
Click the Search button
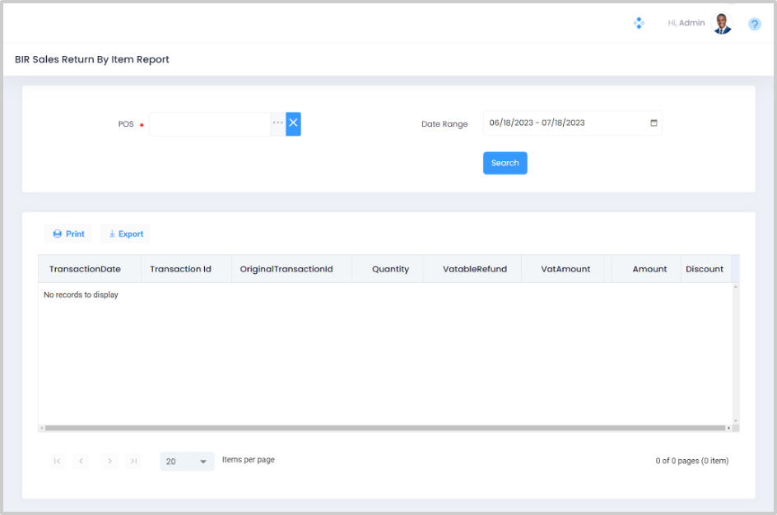(x=505, y=163)
